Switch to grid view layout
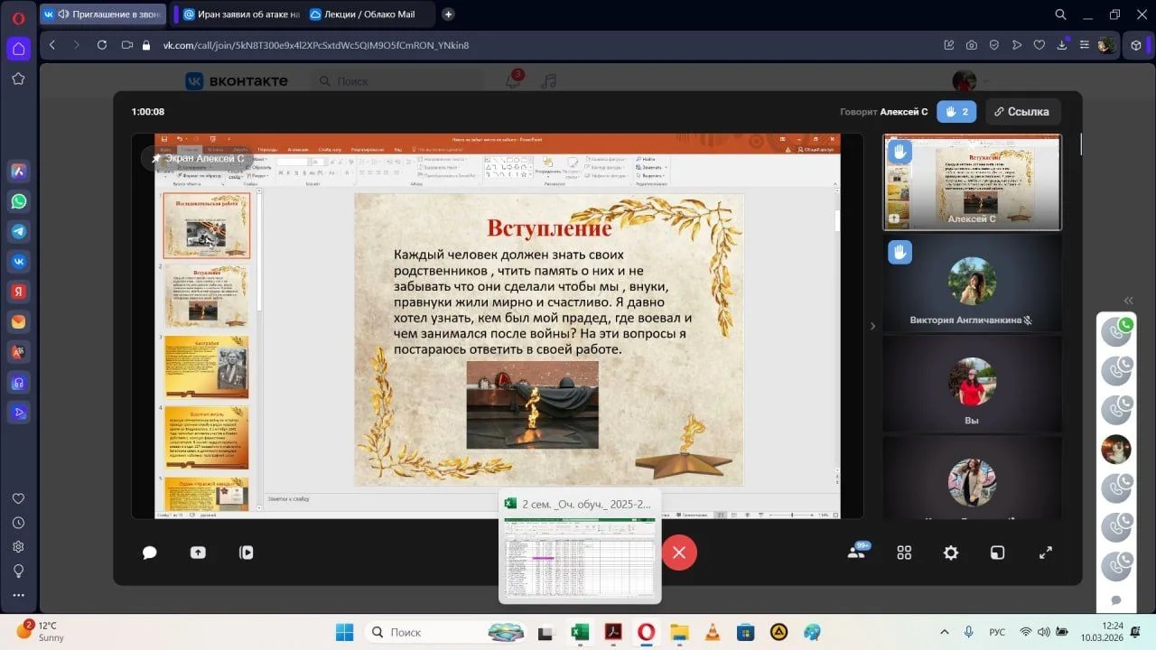Screen dimensions: 1156x650 tap(904, 552)
